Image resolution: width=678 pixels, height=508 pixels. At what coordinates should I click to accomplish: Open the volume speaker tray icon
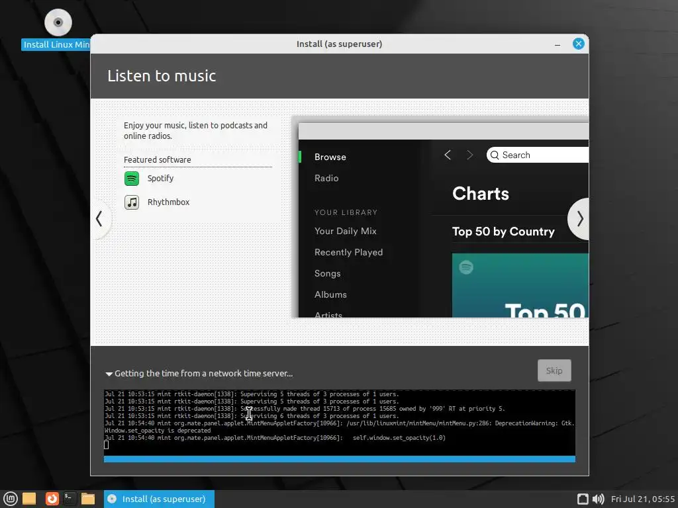599,499
